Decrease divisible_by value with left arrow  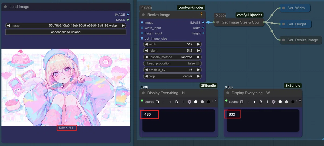tap(146, 70)
